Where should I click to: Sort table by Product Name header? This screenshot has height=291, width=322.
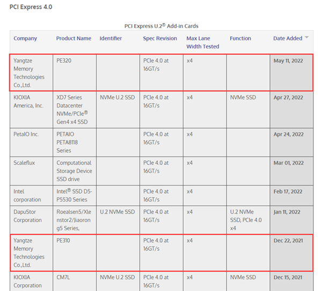tap(74, 38)
